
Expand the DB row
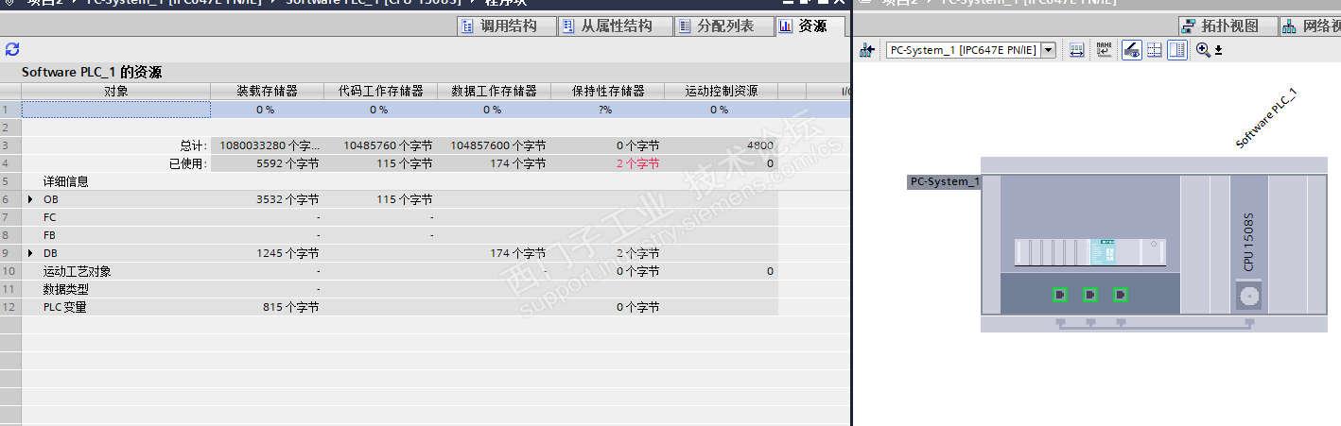click(30, 253)
